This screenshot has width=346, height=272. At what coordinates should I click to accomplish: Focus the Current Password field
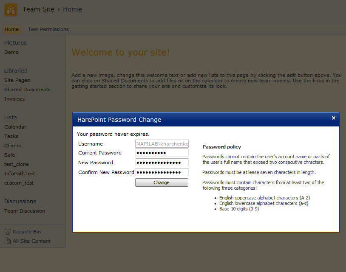click(x=162, y=153)
